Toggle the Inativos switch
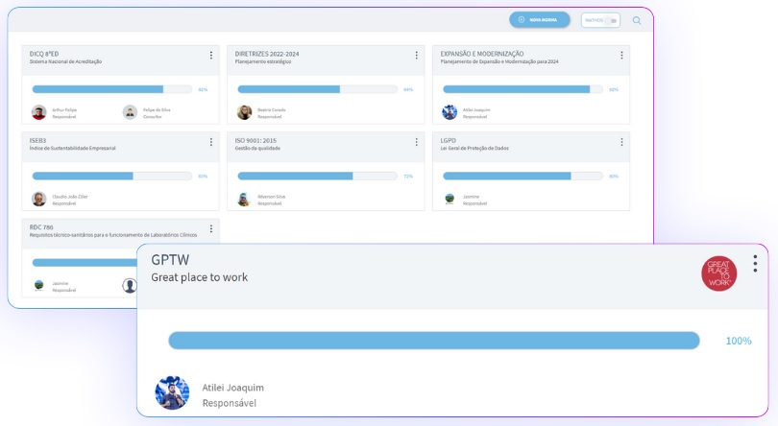Image resolution: width=778 pixels, height=426 pixels. [611, 19]
